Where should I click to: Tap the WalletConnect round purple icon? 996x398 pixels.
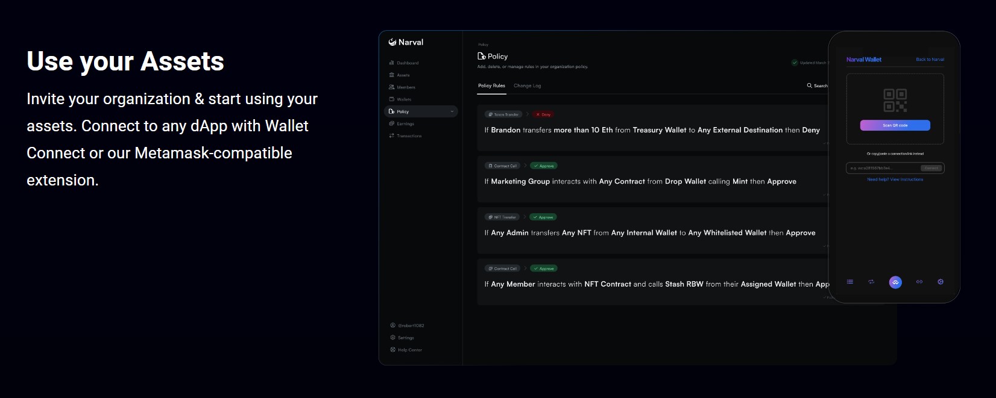(895, 282)
